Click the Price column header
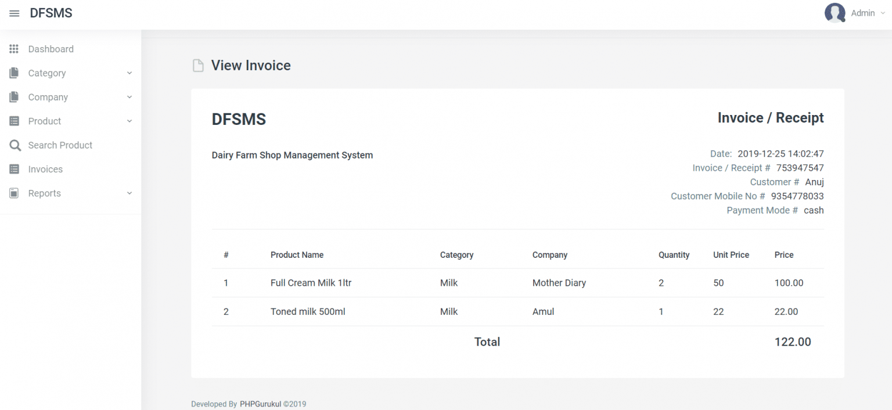 coord(784,255)
